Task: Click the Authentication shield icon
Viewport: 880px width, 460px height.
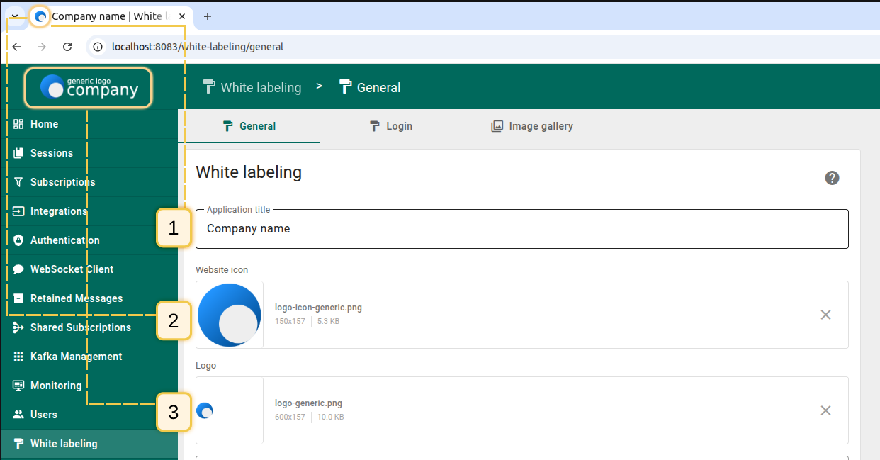Action: [19, 240]
